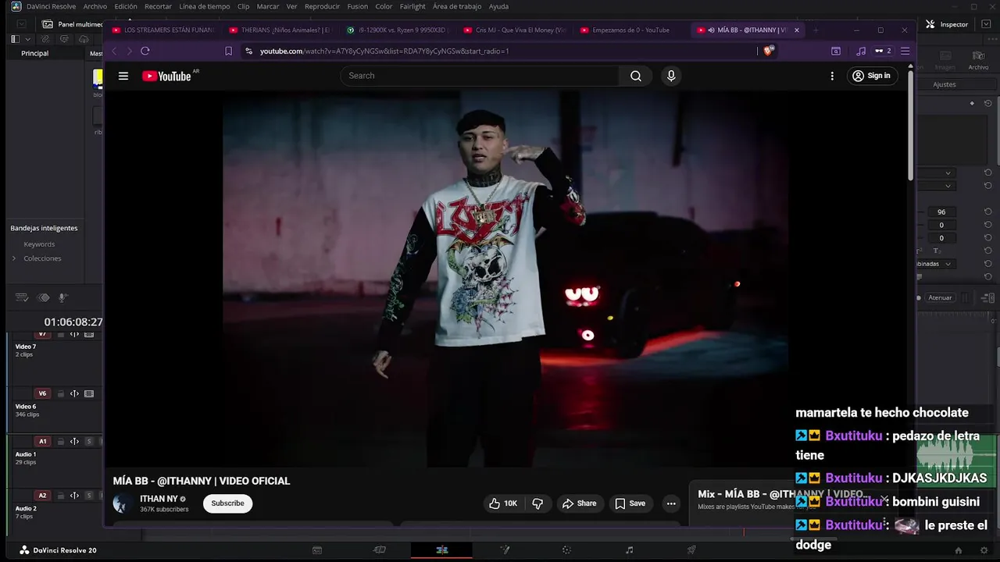The height and width of the screenshot is (562, 1000).
Task: Switch to the Fusion page icon
Action: point(505,550)
